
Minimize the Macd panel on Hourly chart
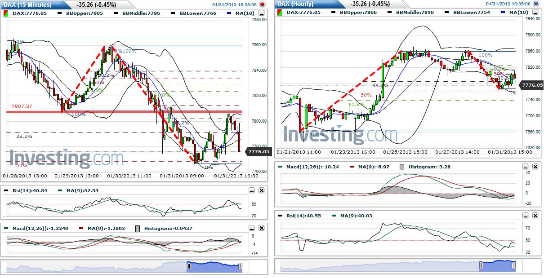526,167
